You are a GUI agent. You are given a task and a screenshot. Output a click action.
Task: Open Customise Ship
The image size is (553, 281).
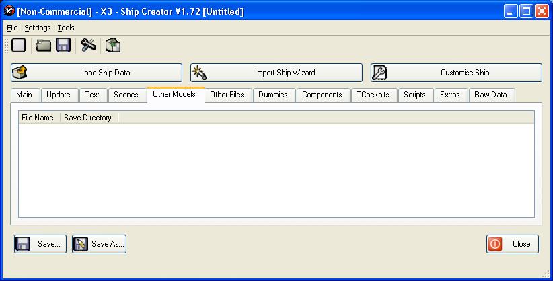pos(456,73)
